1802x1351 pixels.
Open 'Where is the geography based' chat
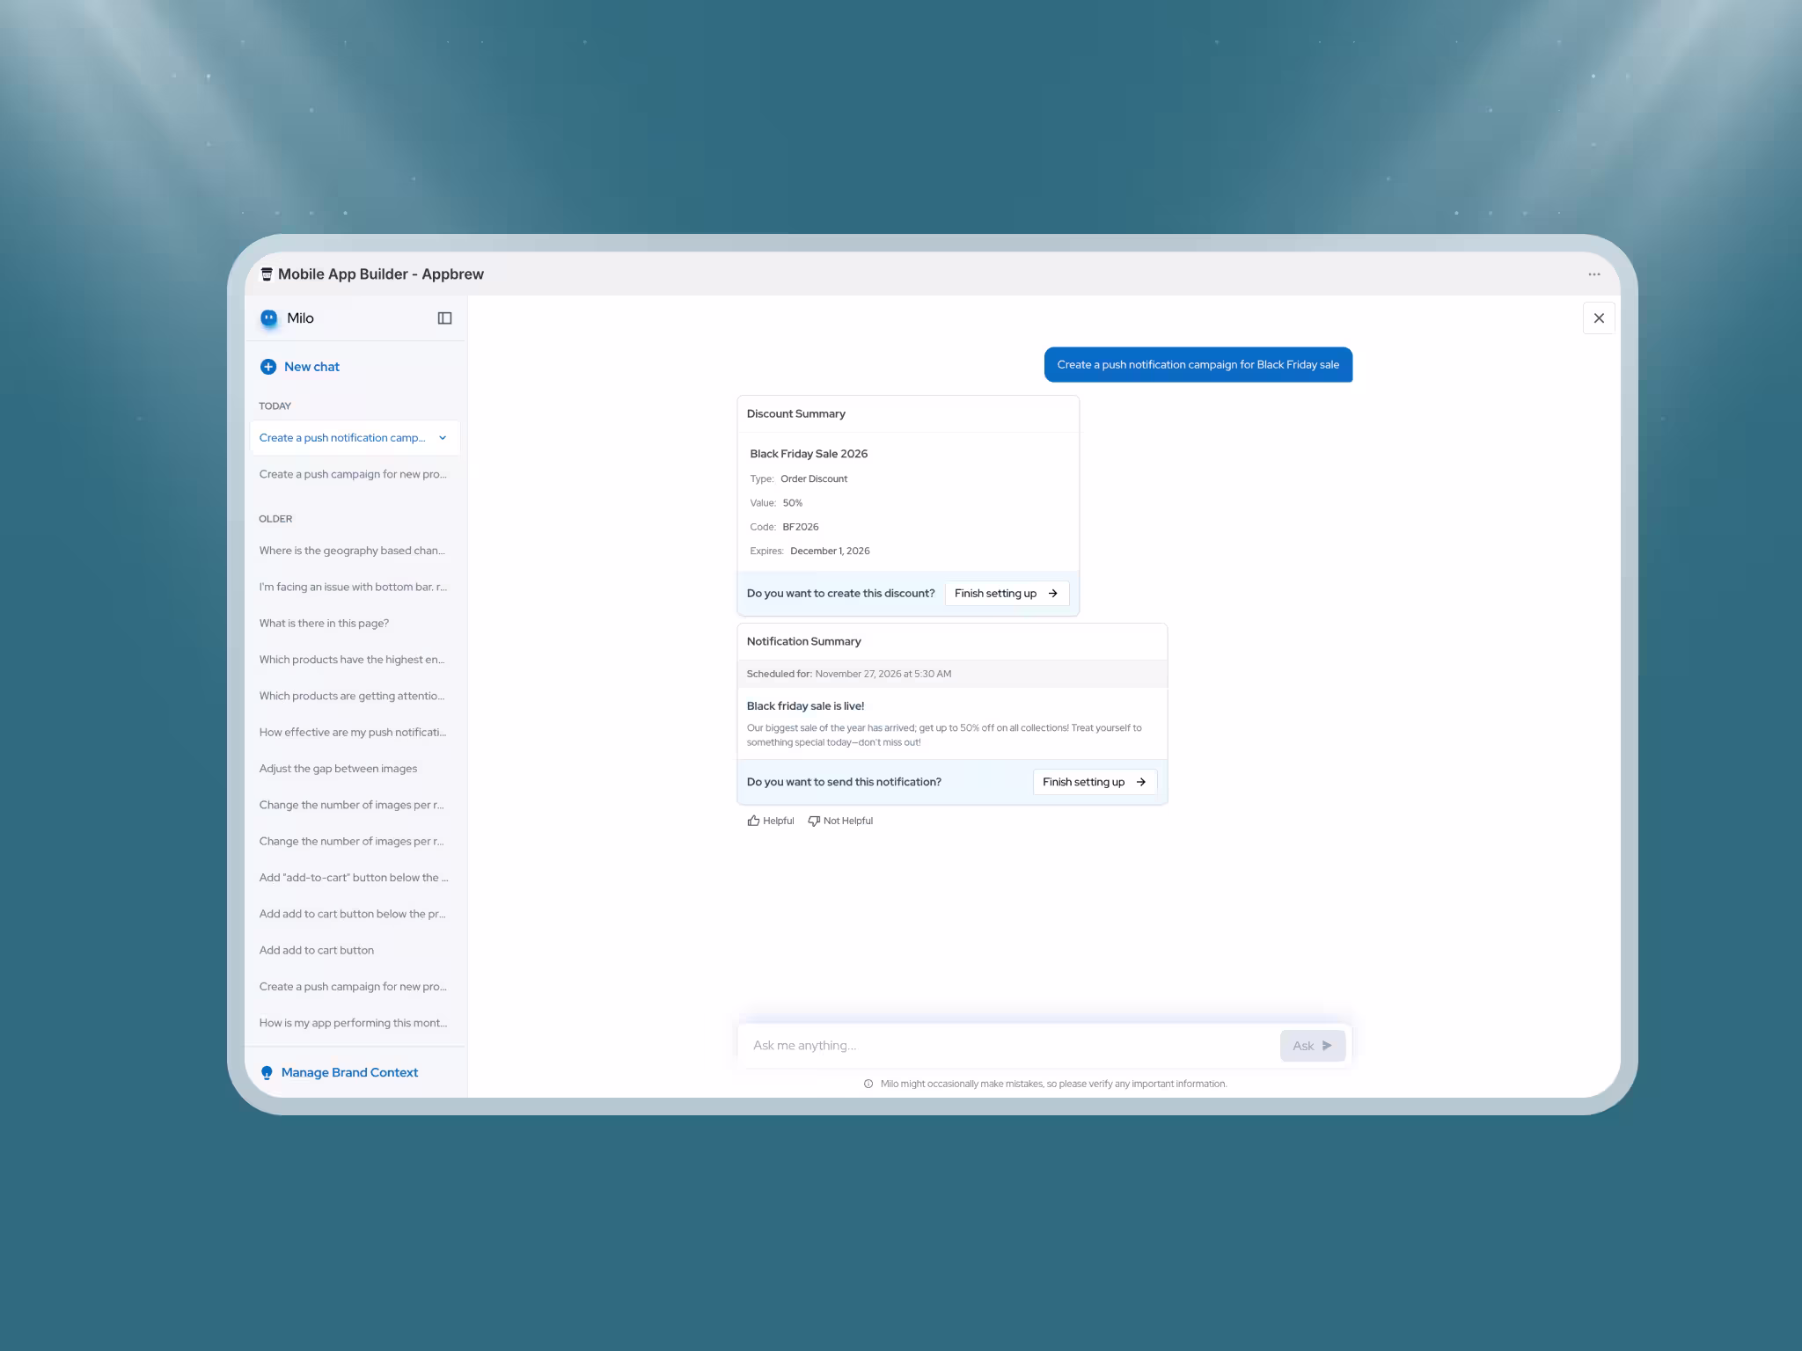click(352, 551)
